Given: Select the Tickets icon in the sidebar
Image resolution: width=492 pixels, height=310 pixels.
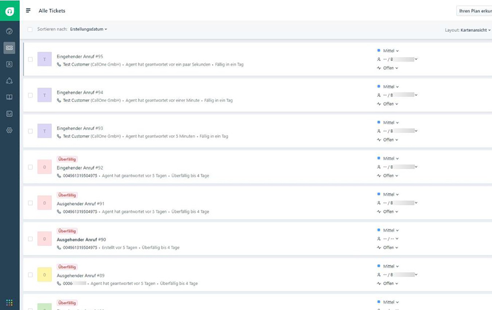Looking at the screenshot, I should pyautogui.click(x=9, y=47).
